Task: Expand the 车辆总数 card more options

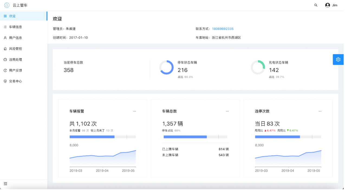Action: tap(227, 111)
